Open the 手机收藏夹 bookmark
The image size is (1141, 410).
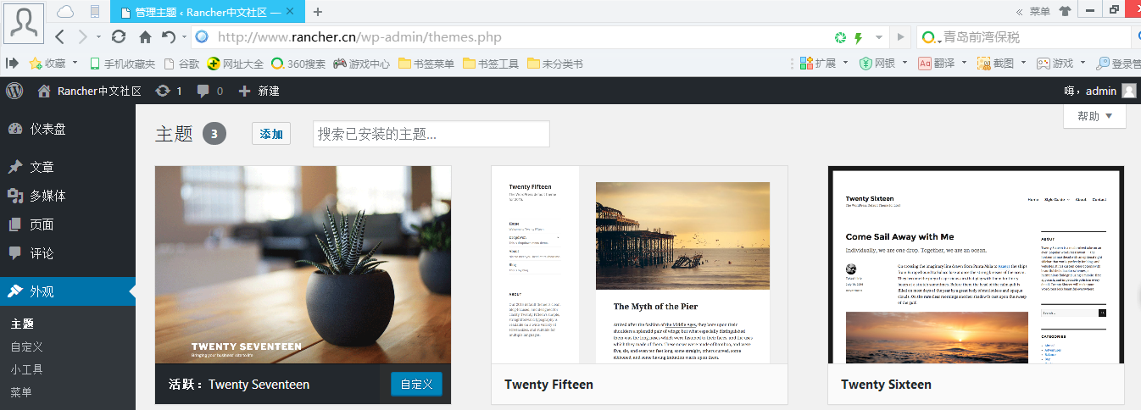pyautogui.click(x=122, y=63)
